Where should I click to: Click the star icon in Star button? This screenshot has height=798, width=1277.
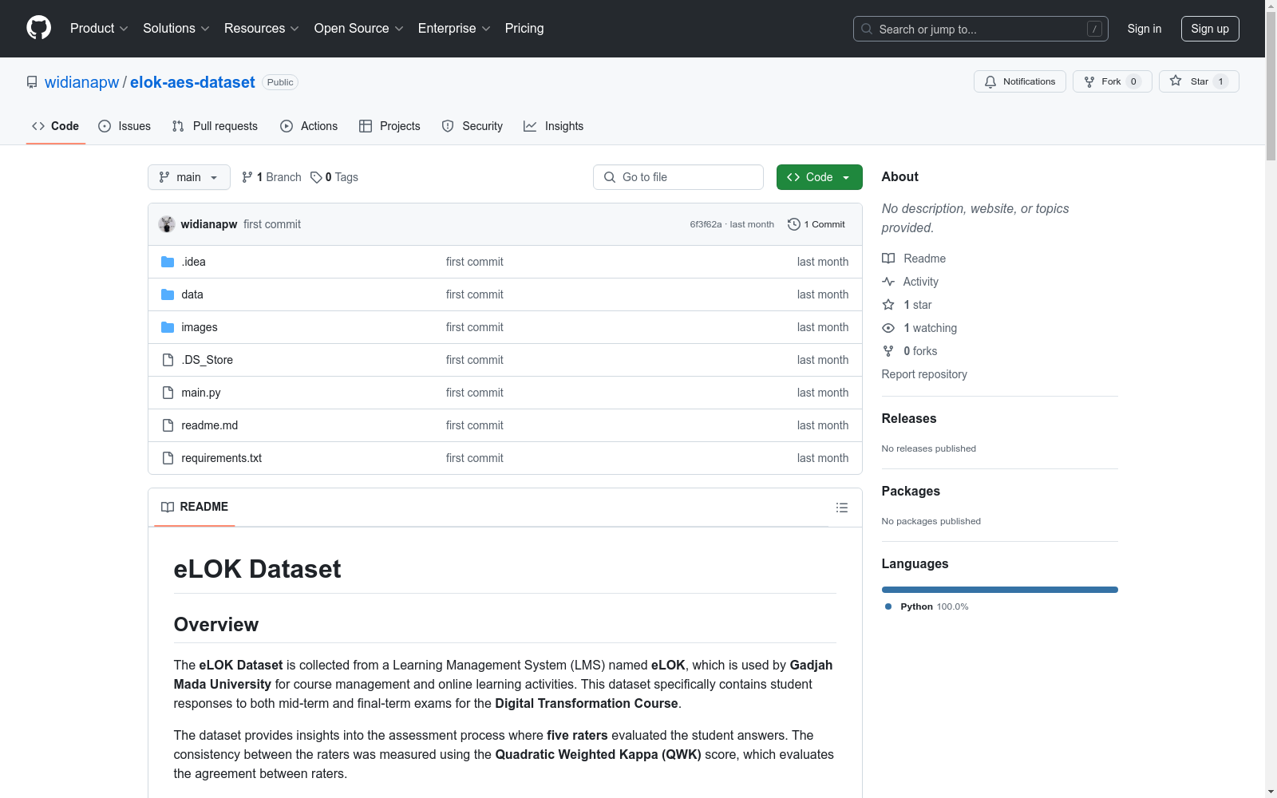[x=1176, y=81]
